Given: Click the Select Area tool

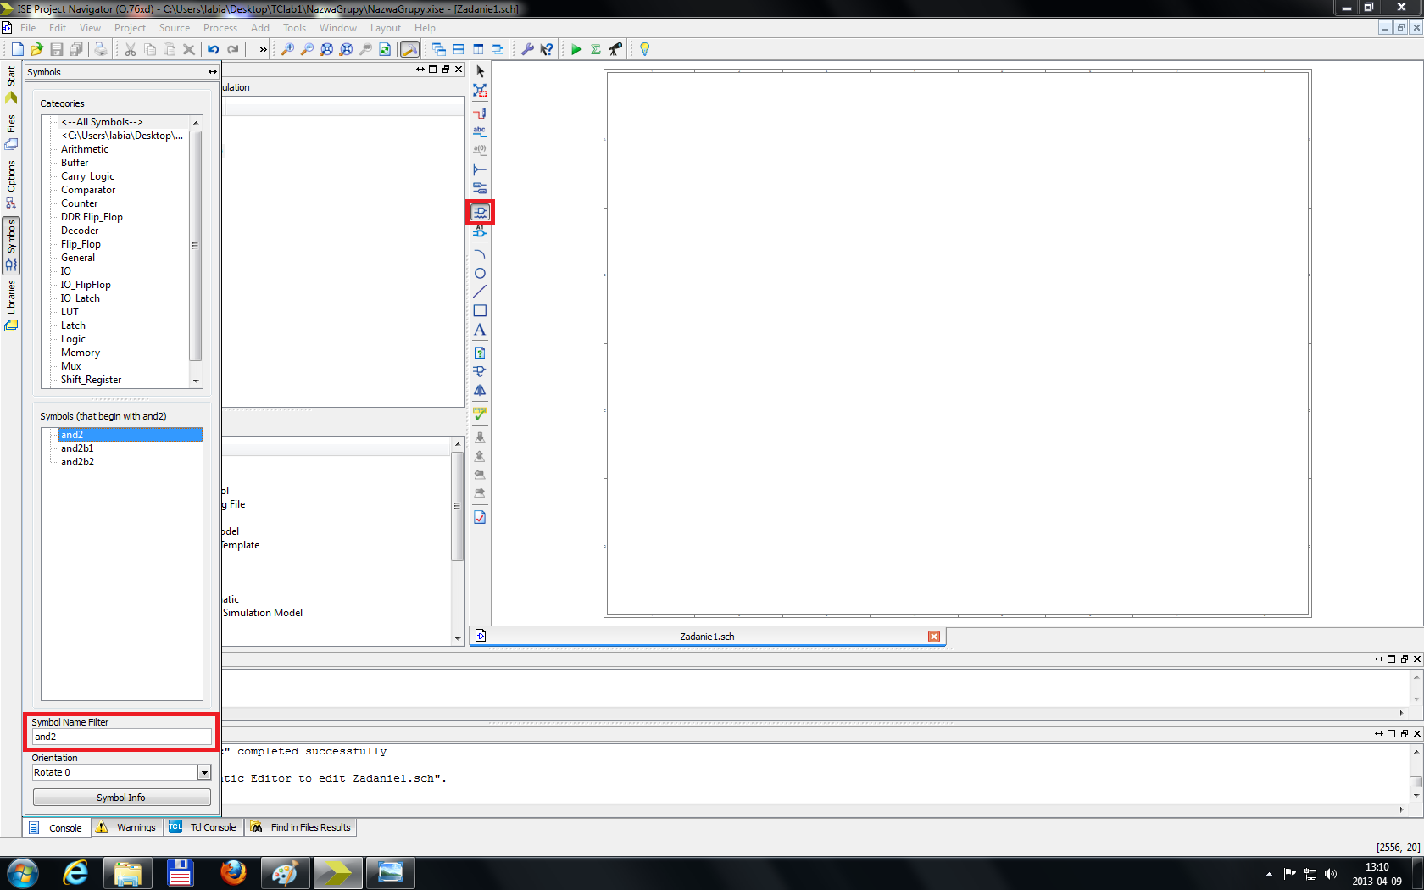Looking at the screenshot, I should point(480,91).
